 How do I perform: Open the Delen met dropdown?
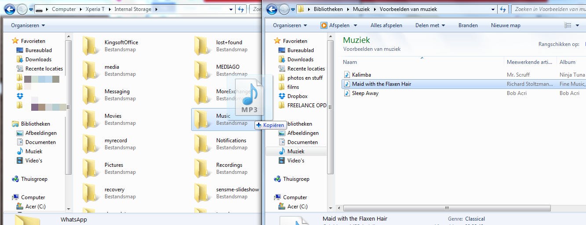[x=430, y=25]
